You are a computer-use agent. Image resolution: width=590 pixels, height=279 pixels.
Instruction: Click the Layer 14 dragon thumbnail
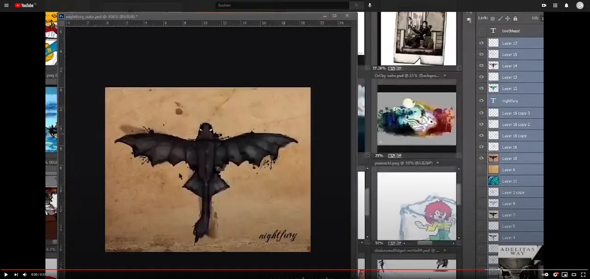(x=493, y=65)
